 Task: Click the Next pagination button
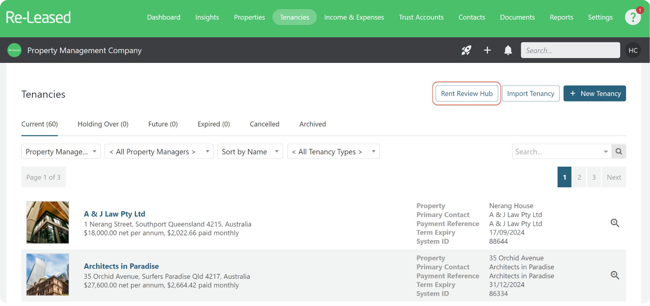(614, 177)
